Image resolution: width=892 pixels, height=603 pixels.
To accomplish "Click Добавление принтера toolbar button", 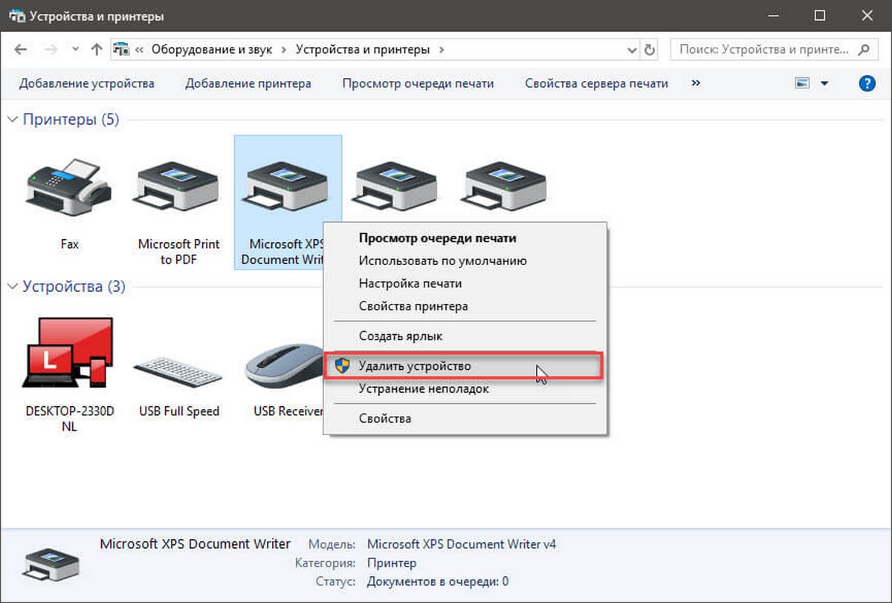I will tap(248, 83).
